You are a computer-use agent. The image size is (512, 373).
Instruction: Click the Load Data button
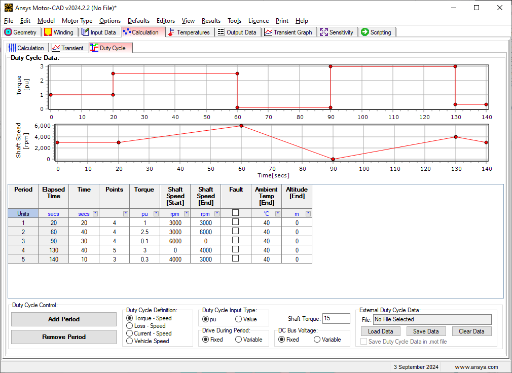coord(380,331)
